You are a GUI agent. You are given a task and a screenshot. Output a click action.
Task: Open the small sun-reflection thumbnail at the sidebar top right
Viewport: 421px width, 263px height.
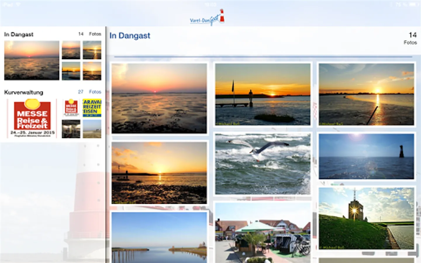point(92,50)
